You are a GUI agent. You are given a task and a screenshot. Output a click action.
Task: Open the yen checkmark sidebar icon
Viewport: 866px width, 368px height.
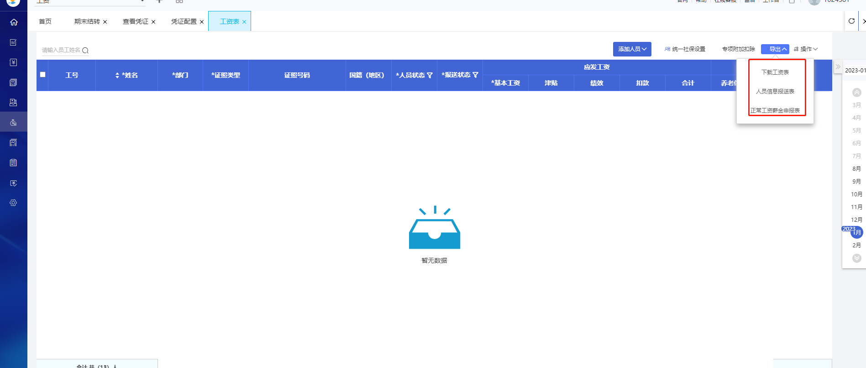pos(13,183)
